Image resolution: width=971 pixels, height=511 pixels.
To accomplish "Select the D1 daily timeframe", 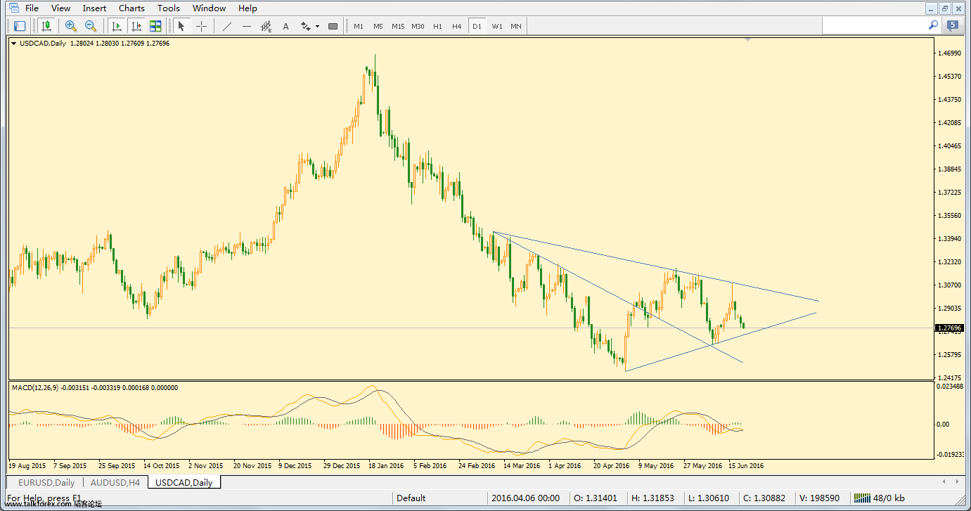I will 477,26.
